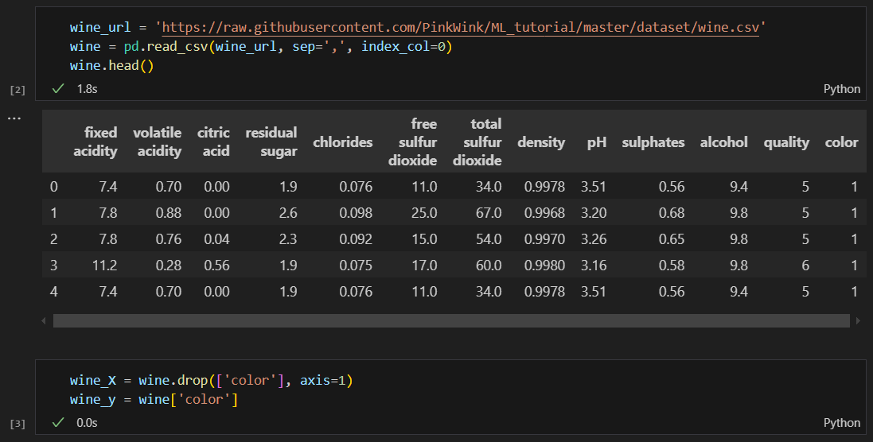873x442 pixels.
Task: Click row index 0 in the table
Action: [53, 187]
